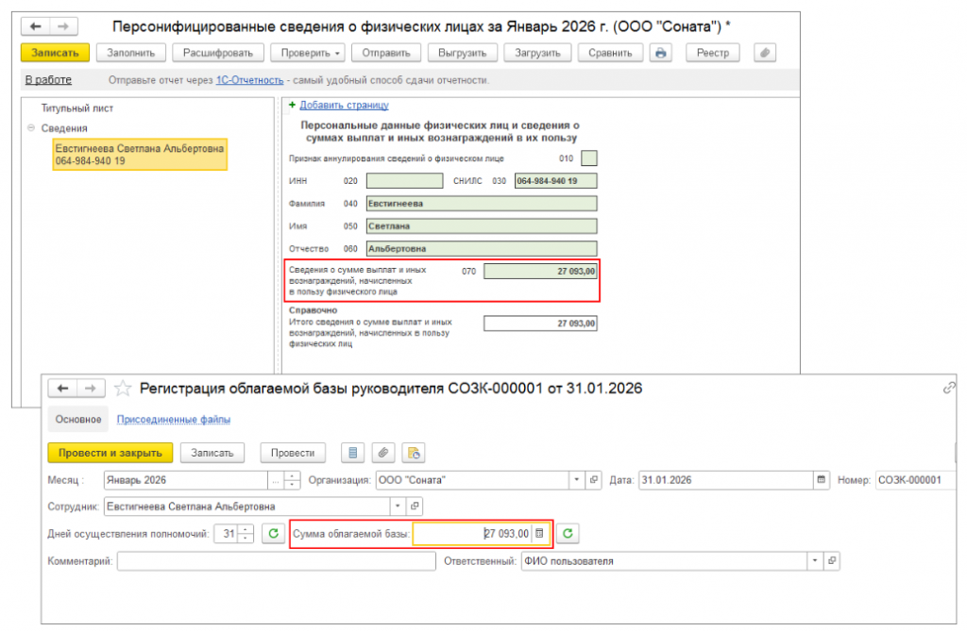Image resolution: width=967 pixels, height=631 pixels.
Task: Click the СНИЛС field 064-984-940 19
Action: coord(555,180)
